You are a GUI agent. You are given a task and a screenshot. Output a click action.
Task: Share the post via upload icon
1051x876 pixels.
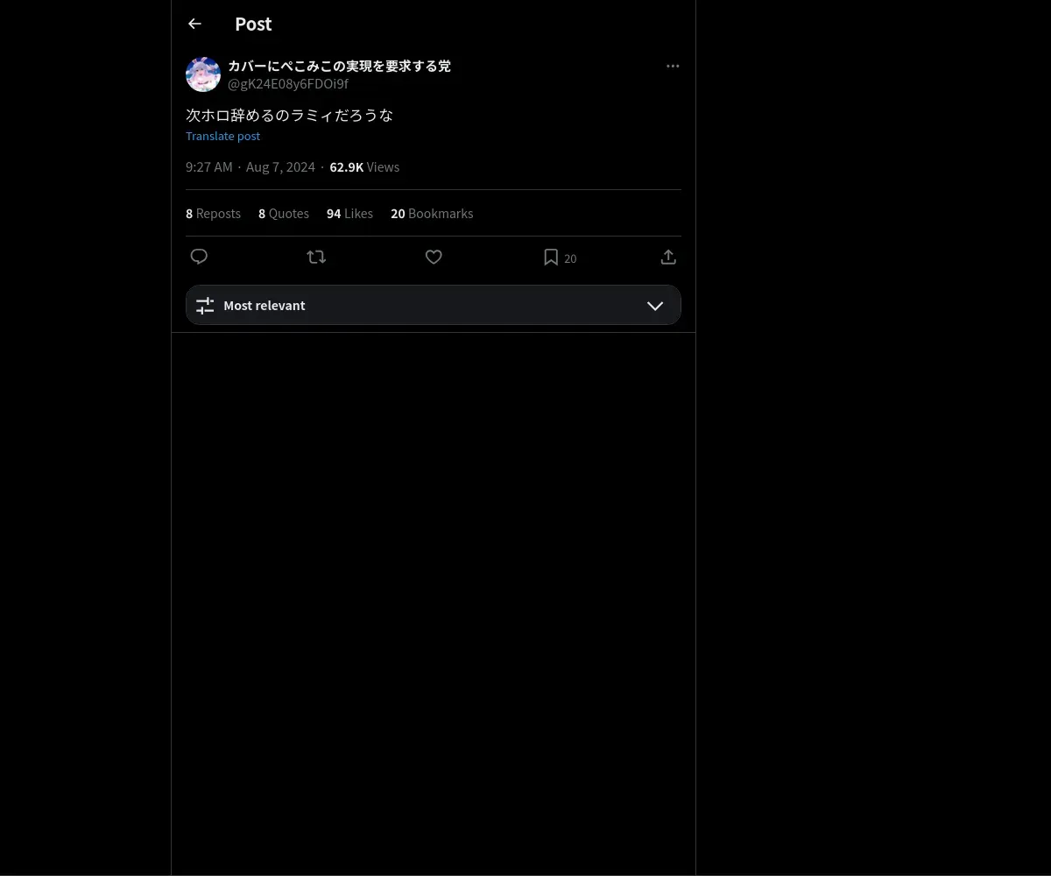point(668,257)
